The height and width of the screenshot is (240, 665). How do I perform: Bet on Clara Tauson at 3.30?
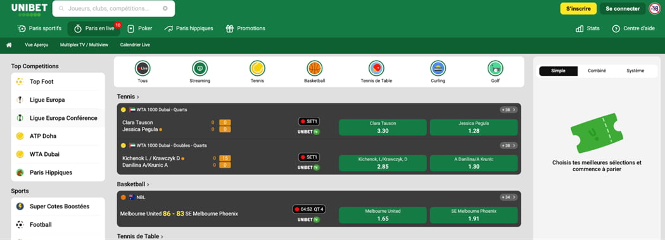[x=383, y=128]
